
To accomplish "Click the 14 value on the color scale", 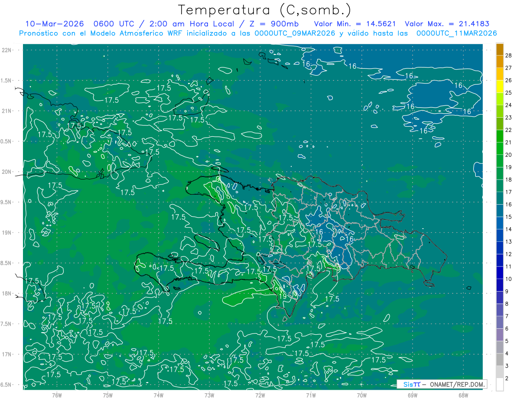I will pos(509,229).
